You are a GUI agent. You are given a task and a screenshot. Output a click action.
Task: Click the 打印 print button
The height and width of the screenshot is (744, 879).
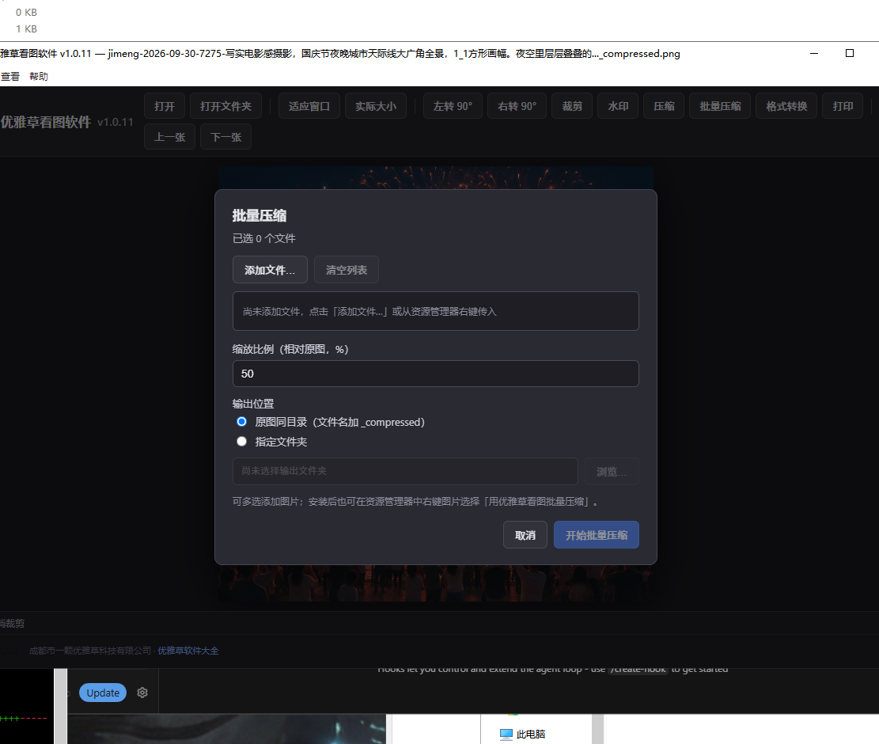[843, 106]
